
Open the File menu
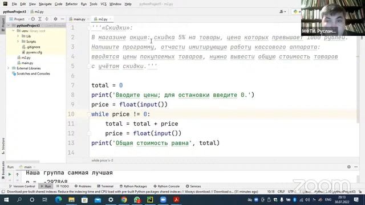coord(14,4)
